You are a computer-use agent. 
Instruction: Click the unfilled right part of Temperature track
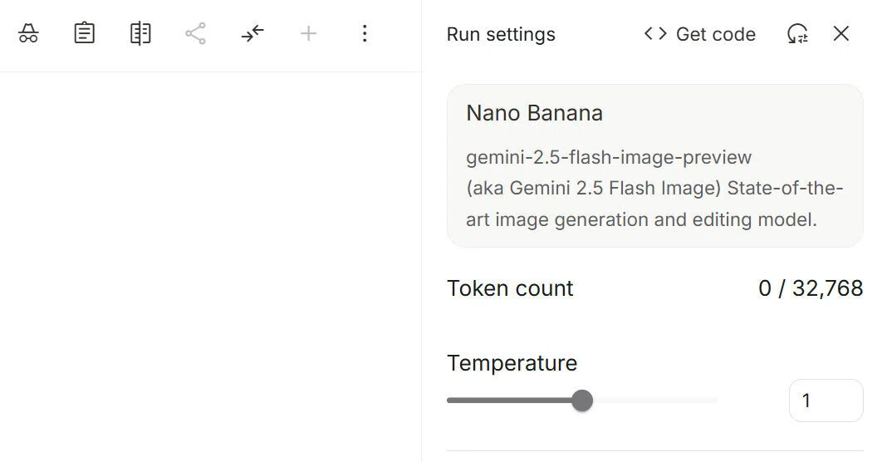click(655, 401)
